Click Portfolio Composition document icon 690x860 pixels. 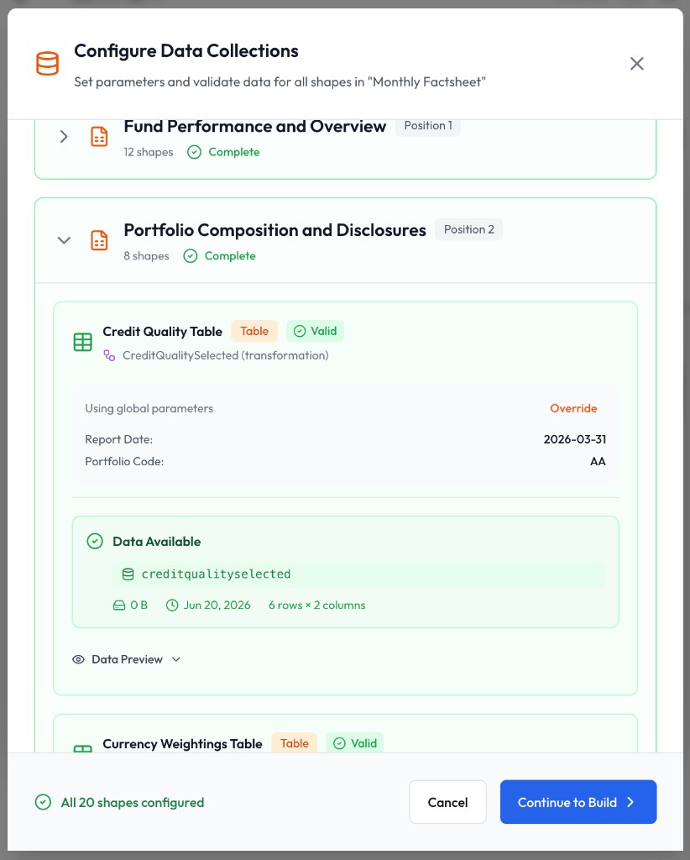(x=99, y=240)
